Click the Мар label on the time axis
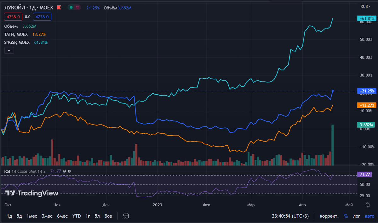The height and width of the screenshot is (223, 378). (x=251, y=205)
